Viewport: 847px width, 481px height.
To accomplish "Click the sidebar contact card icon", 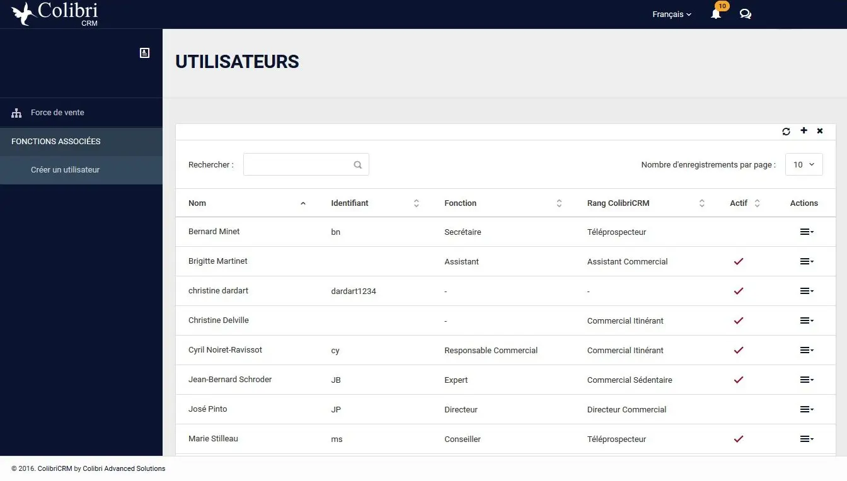I will (144, 53).
